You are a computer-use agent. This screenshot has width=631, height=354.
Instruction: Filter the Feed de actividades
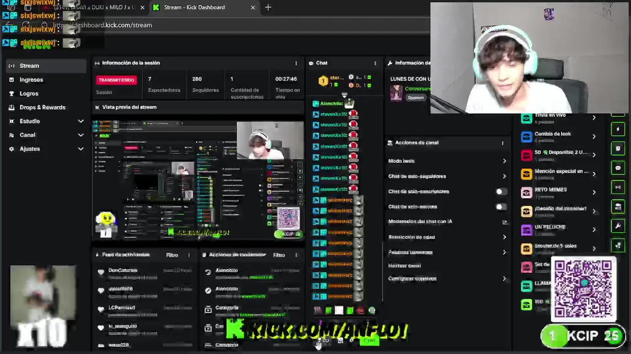pos(172,255)
